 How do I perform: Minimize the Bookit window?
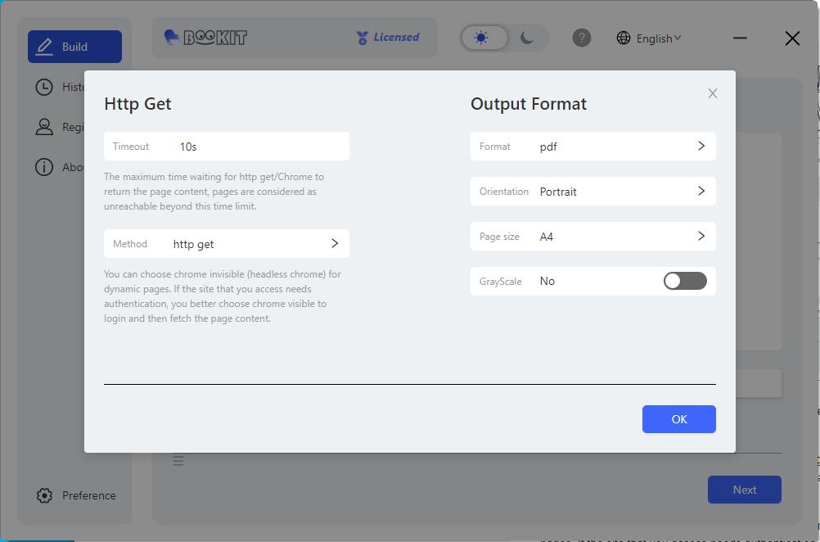(x=740, y=38)
